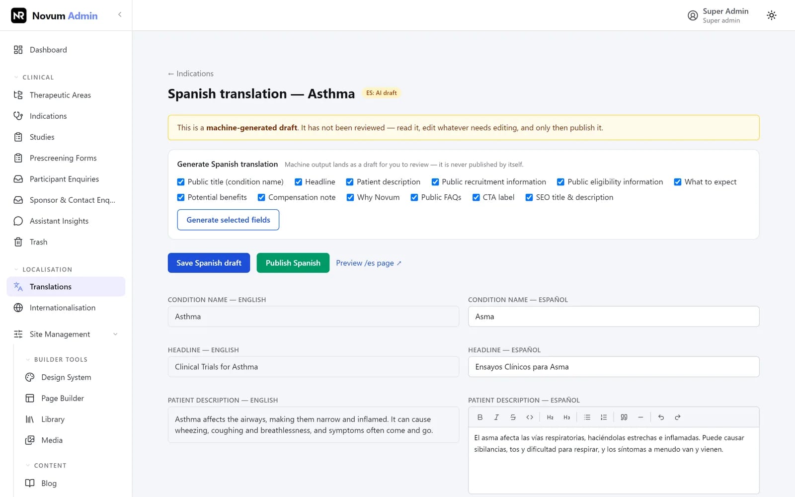Open Studies in the sidebar

[66, 137]
